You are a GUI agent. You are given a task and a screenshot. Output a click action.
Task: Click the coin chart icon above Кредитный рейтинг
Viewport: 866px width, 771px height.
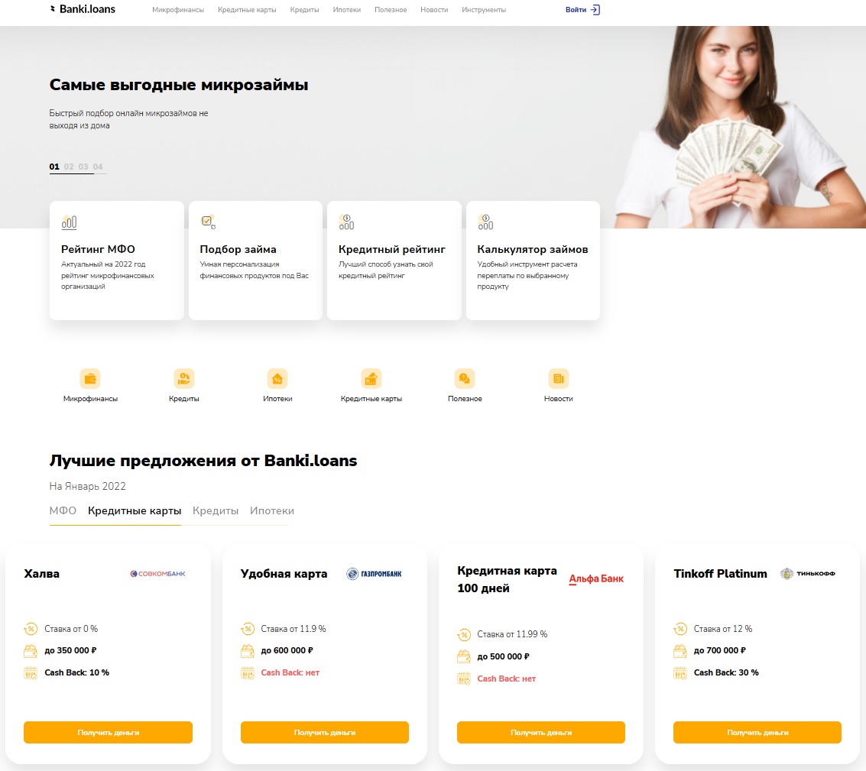click(x=346, y=222)
